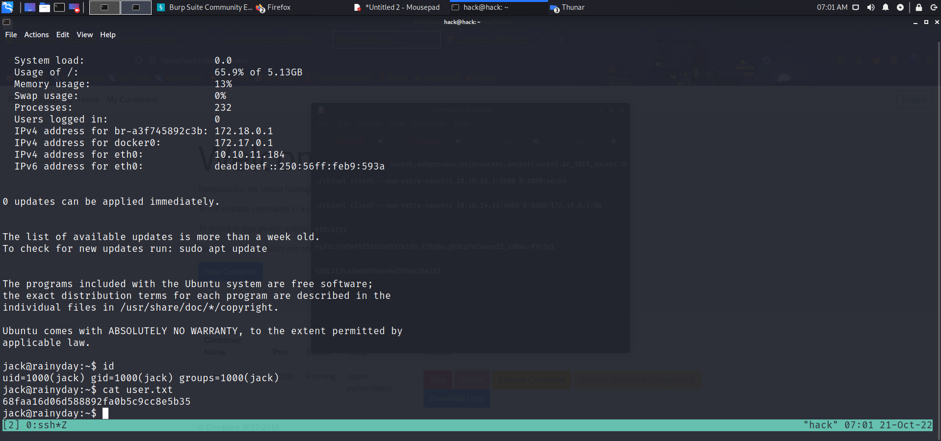Screen dimensions: 941x441
Task: Click the bridge address 172.18.0.1
Action: pos(243,131)
